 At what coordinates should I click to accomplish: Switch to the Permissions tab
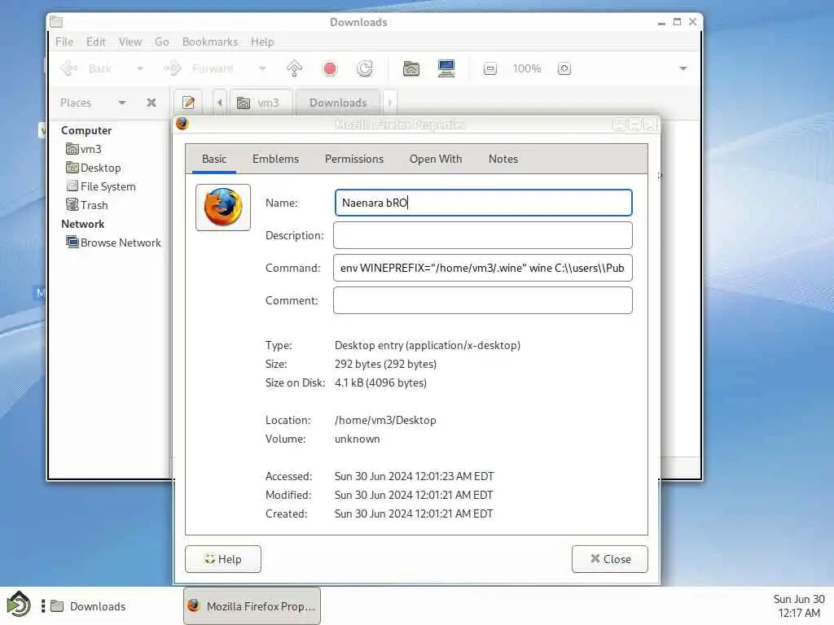(x=353, y=159)
